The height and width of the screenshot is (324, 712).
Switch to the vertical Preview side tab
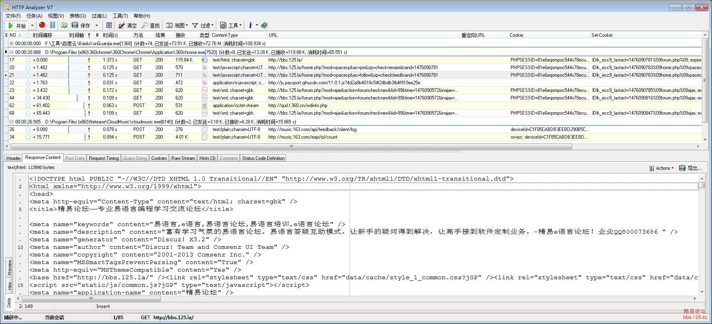pos(9,267)
